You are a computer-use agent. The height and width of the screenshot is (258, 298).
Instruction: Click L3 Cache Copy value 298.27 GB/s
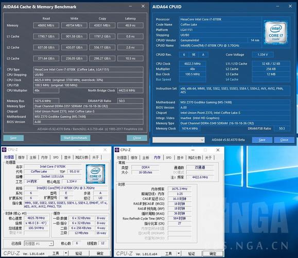tap(102, 58)
